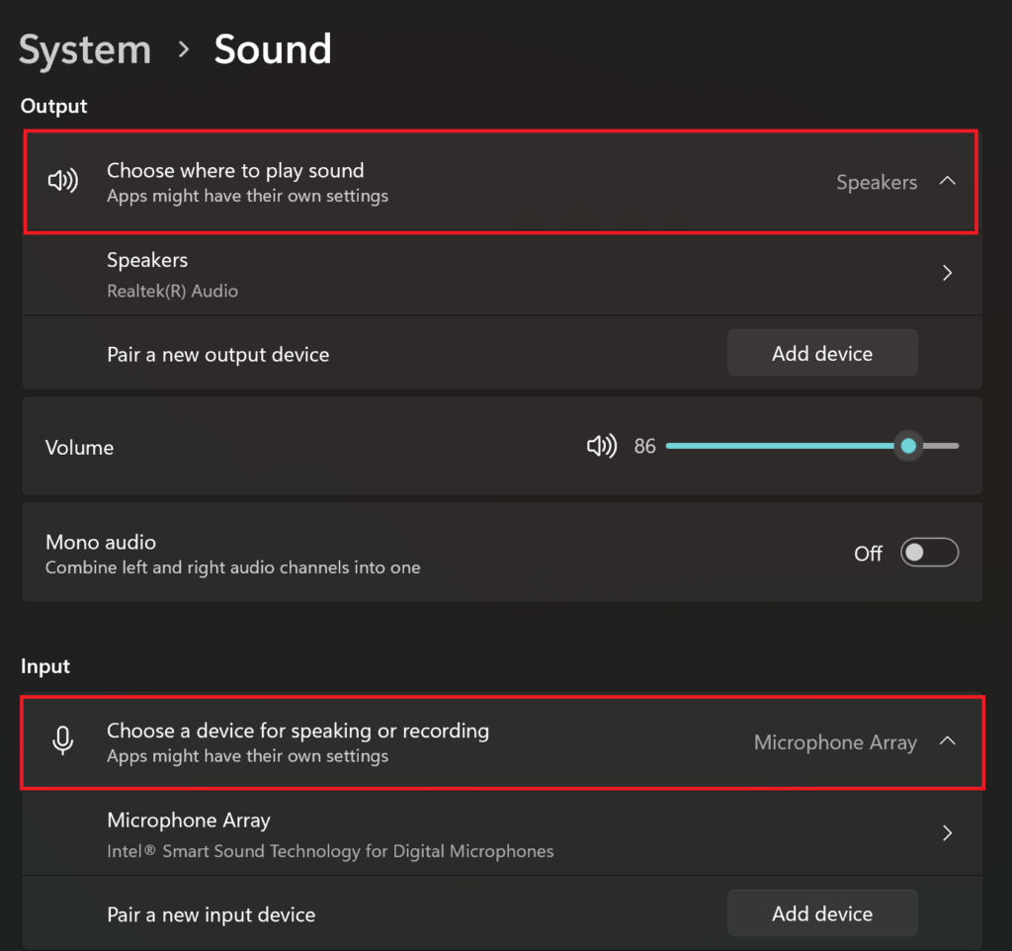The image size is (1012, 951).
Task: Open Microphone Array properties via right arrow
Action: click(946, 832)
